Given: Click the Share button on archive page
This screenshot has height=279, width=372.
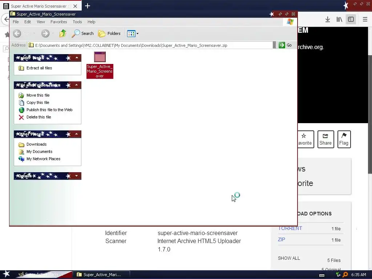Looking at the screenshot, I should coord(325,139).
